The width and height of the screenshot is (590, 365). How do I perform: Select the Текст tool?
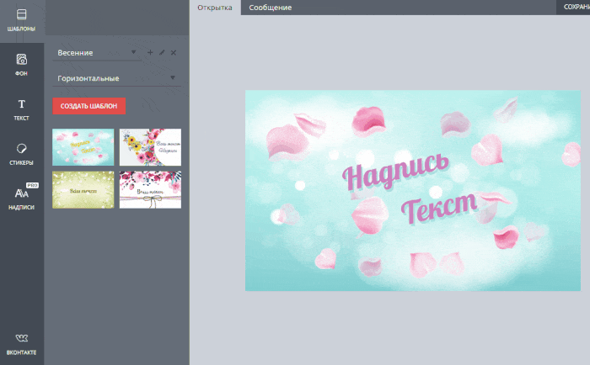[x=21, y=109]
